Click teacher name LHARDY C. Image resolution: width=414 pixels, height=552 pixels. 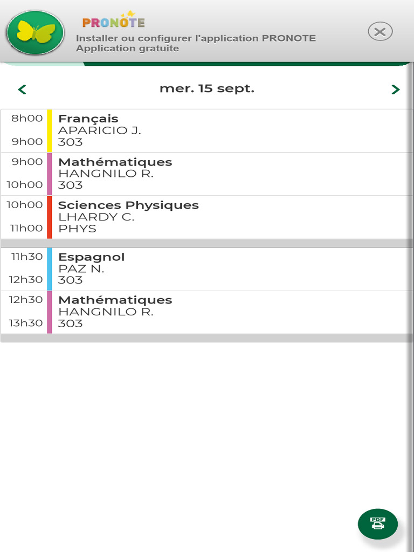pyautogui.click(x=96, y=217)
